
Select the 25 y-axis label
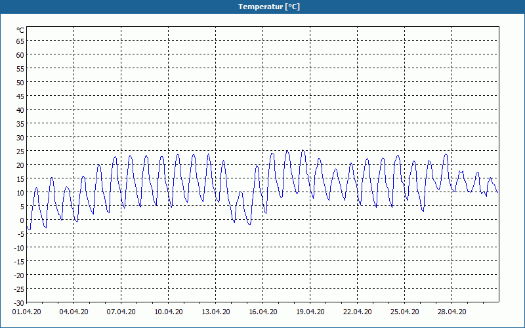coord(20,152)
